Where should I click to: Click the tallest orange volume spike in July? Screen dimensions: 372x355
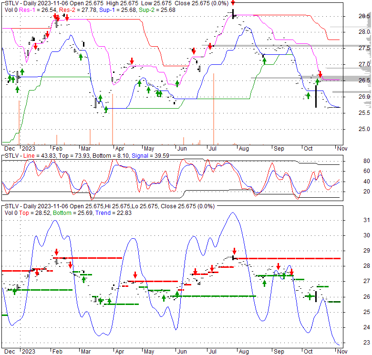pos(214,109)
